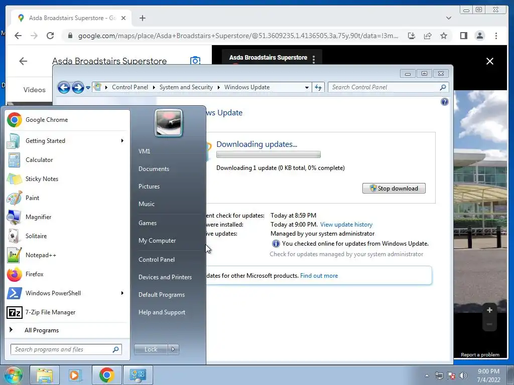Open Help and Support

[x=162, y=312]
